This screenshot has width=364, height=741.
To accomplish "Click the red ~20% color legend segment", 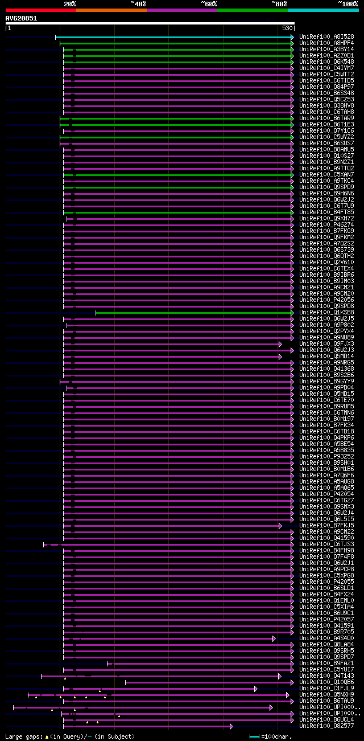I will (x=41, y=10).
